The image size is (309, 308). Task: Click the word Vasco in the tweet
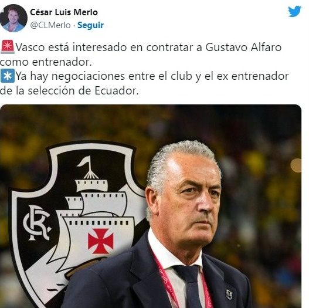click(x=30, y=48)
